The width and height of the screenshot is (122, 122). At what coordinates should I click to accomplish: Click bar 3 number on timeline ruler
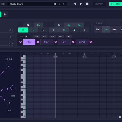[84, 54]
